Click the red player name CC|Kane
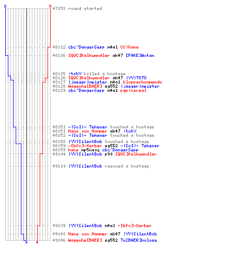This screenshot has width=235, height=261. tap(130, 47)
